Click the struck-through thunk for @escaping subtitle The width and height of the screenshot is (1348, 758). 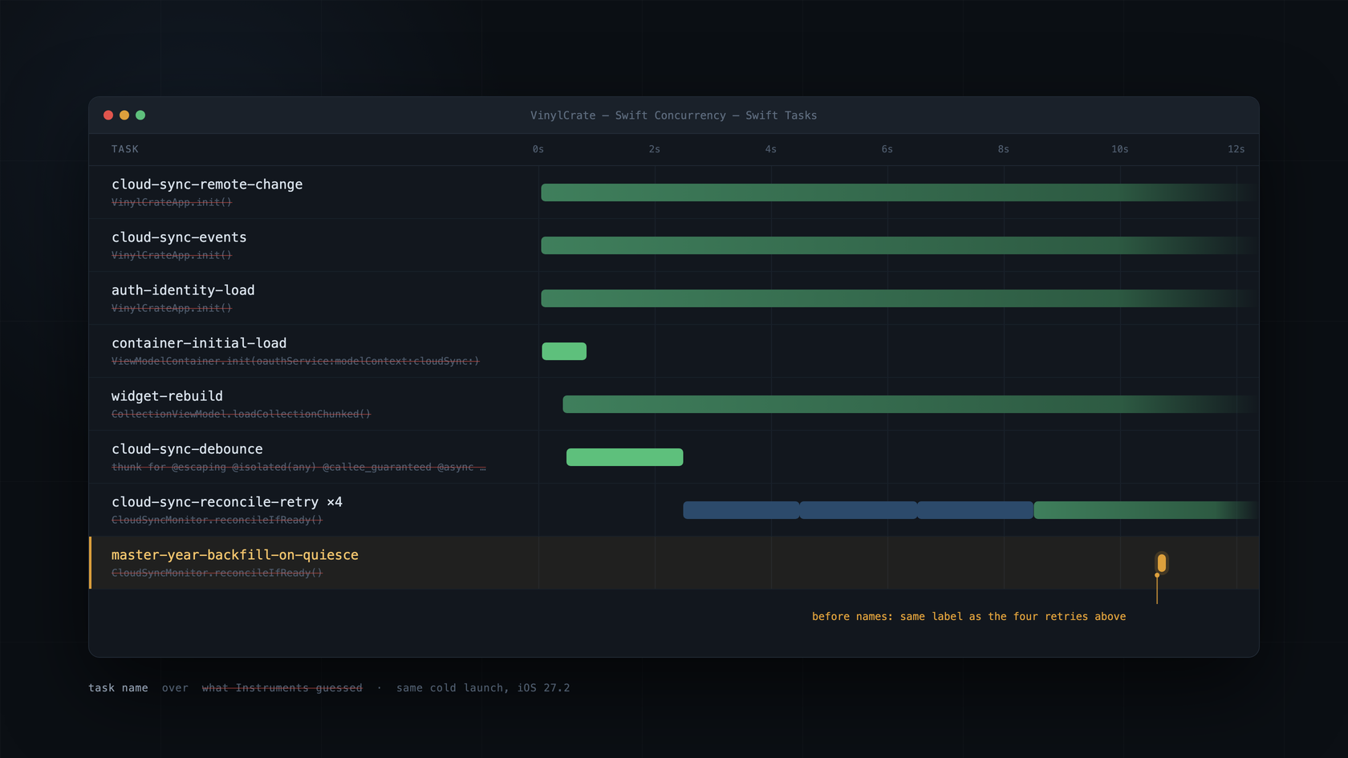tap(298, 467)
